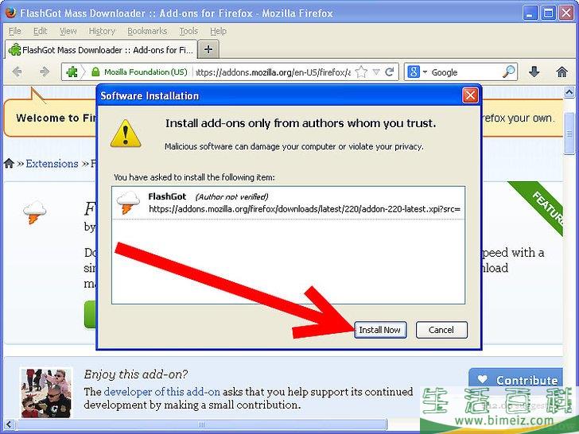Image resolution: width=579 pixels, height=434 pixels.
Task: Reload the page
Action: 390,72
